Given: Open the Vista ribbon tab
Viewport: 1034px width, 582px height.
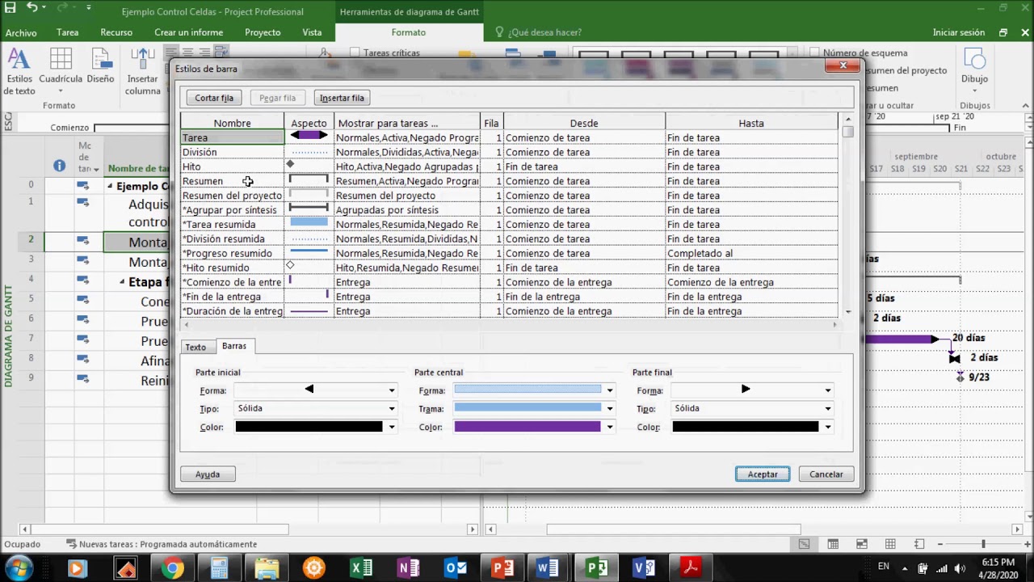Looking at the screenshot, I should coord(312,32).
